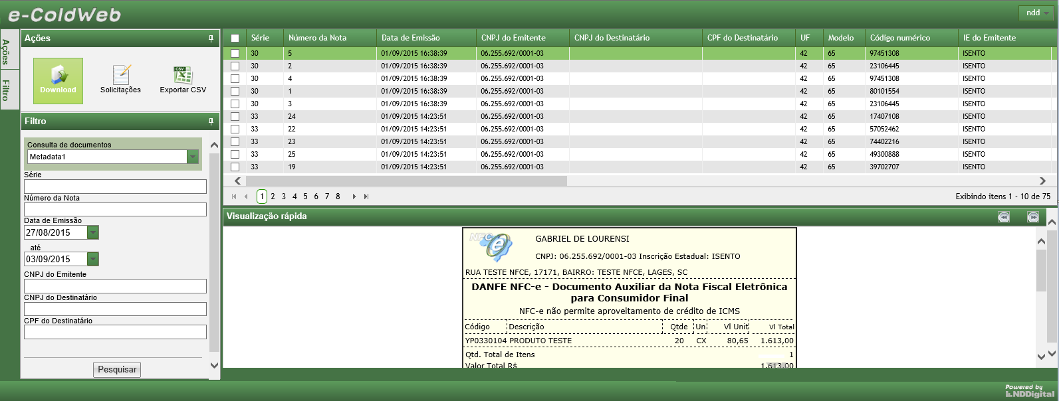Show previous document in Visualização rápida
The image size is (1059, 401).
coord(1004,217)
